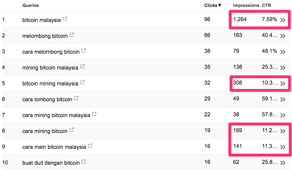Select the 1,264 impressions value cell

(x=240, y=20)
